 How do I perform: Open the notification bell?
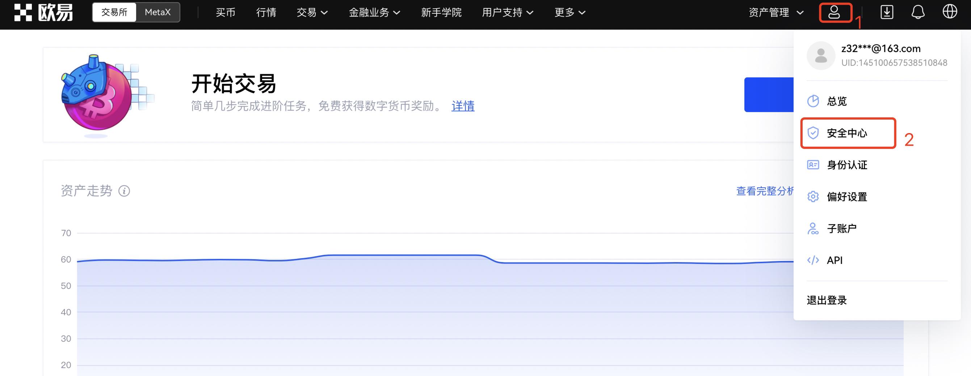918,12
